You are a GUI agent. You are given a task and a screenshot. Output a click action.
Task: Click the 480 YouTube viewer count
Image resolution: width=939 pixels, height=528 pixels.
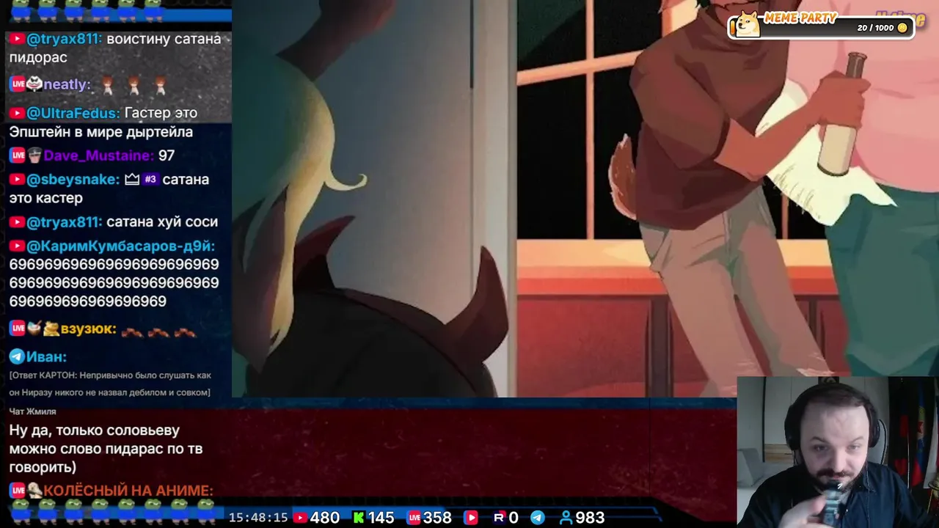[325, 518]
